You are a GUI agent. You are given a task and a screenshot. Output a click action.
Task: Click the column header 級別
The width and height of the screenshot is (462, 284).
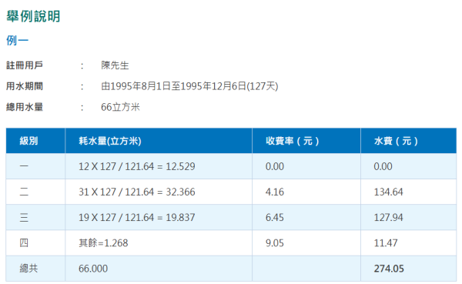pos(29,141)
